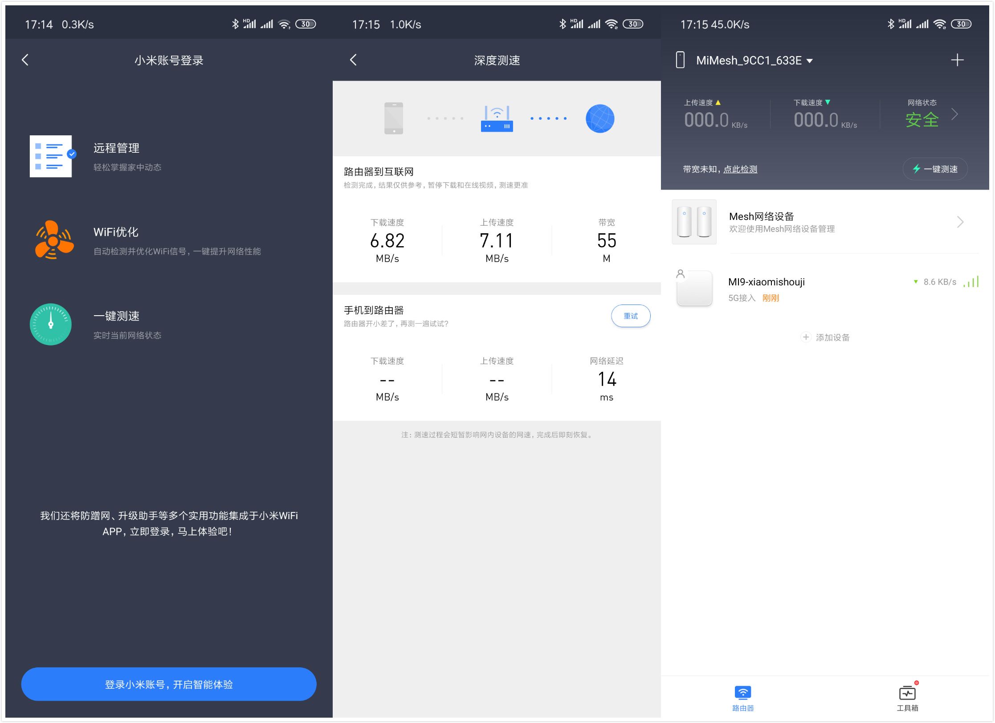Open the 网络状态 安全 chevron
This screenshot has width=995, height=723.
pos(954,114)
